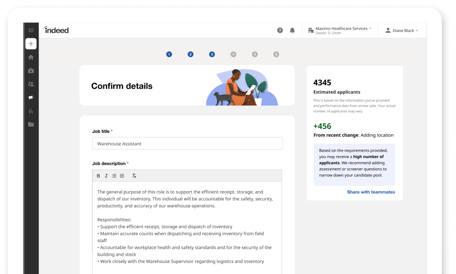
Task: Click the +456 recent change figure
Action: pos(322,127)
